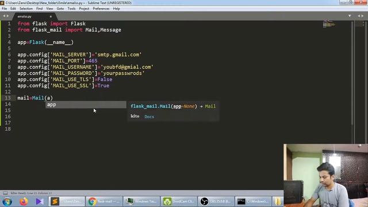Image resolution: width=368 pixels, height=207 pixels.
Task: Click line number 13 in gutter
Action: pos(7,98)
